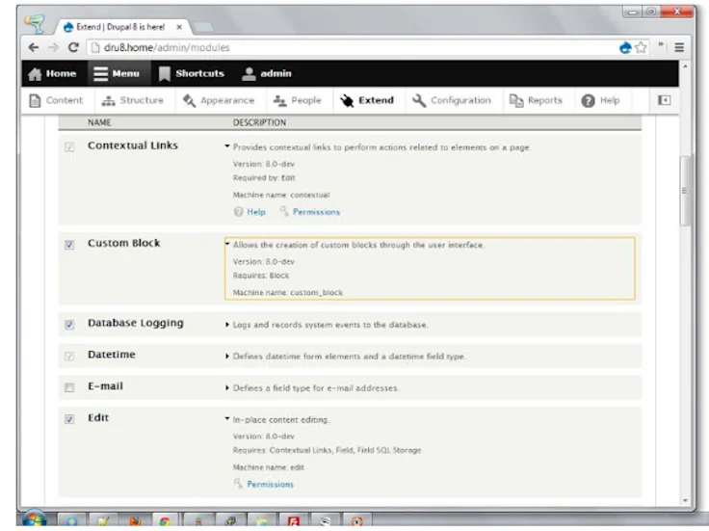Click the admin user icon

249,74
